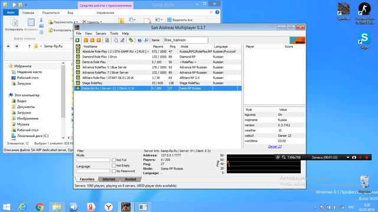The image size is (378, 212).
Task: Click the pencil edit icon in SA-MP toolbar
Action: pos(122,40)
